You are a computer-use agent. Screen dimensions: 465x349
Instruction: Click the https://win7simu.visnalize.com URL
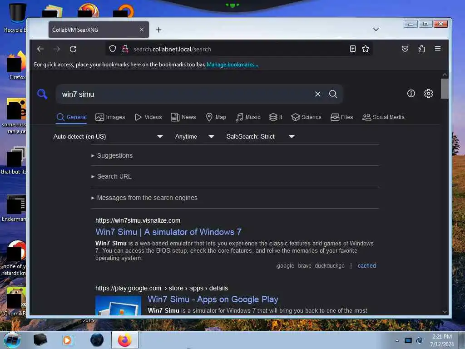tap(138, 220)
